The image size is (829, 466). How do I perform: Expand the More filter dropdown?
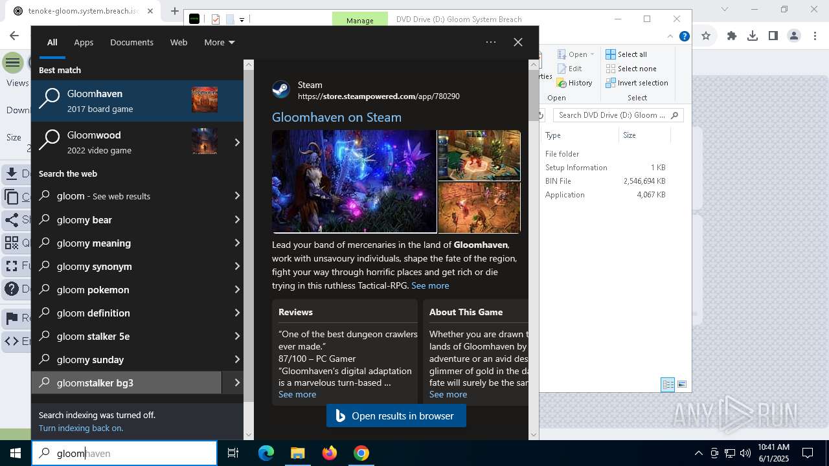pos(220,42)
